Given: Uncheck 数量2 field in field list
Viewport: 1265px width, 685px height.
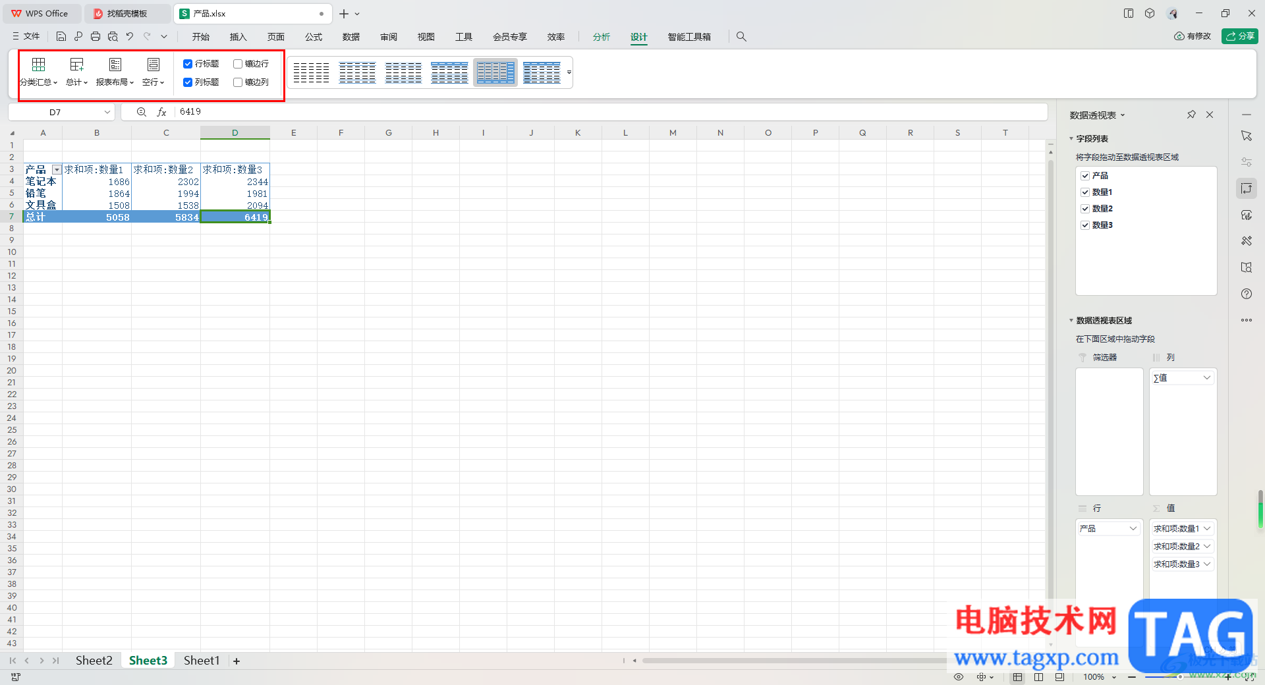Looking at the screenshot, I should click(x=1085, y=209).
